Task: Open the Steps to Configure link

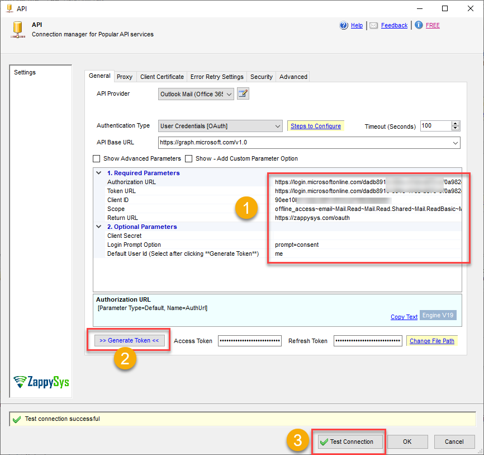Action: coord(315,126)
